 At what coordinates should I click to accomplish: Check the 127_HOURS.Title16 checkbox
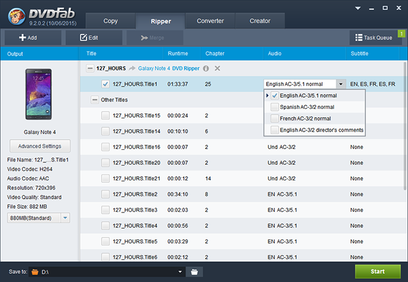point(105,147)
